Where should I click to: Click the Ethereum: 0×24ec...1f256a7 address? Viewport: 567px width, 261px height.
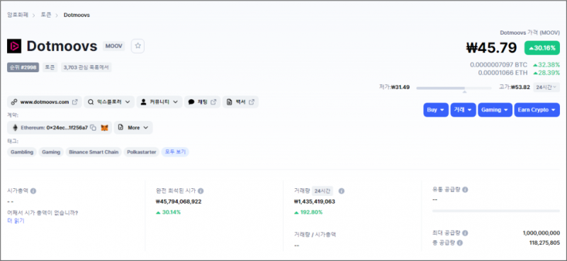point(55,128)
